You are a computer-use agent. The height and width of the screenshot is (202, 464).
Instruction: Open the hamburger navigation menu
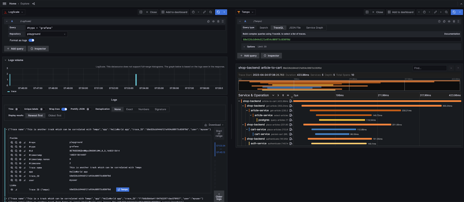coord(4,4)
